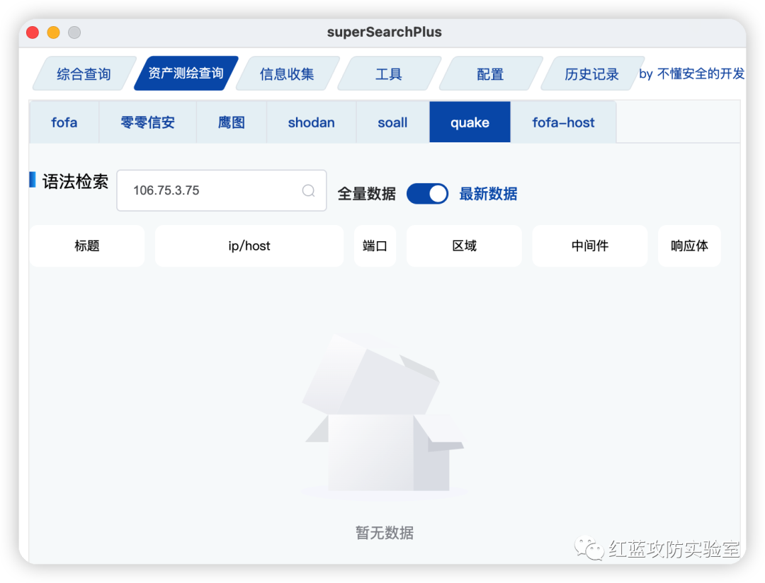The image size is (765, 583).
Task: Click the 响应体 column header
Action: click(689, 246)
